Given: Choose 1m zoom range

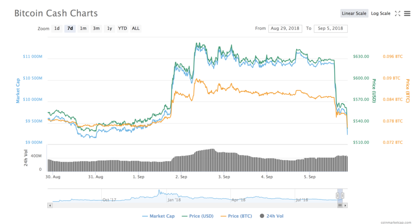Looking at the screenshot, I should pos(83,28).
